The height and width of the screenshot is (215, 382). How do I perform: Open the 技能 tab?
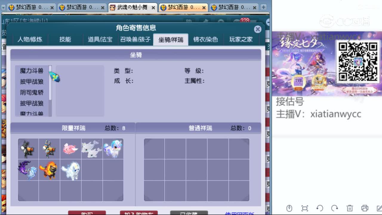(65, 39)
